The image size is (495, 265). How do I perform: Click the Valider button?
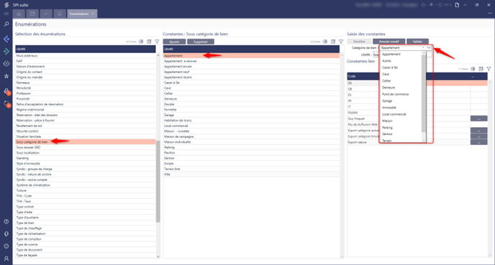click(417, 42)
